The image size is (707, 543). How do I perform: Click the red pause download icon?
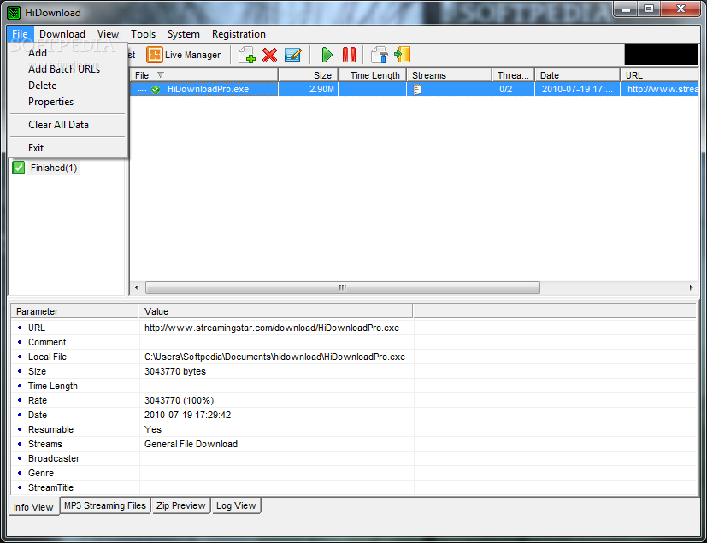[349, 55]
